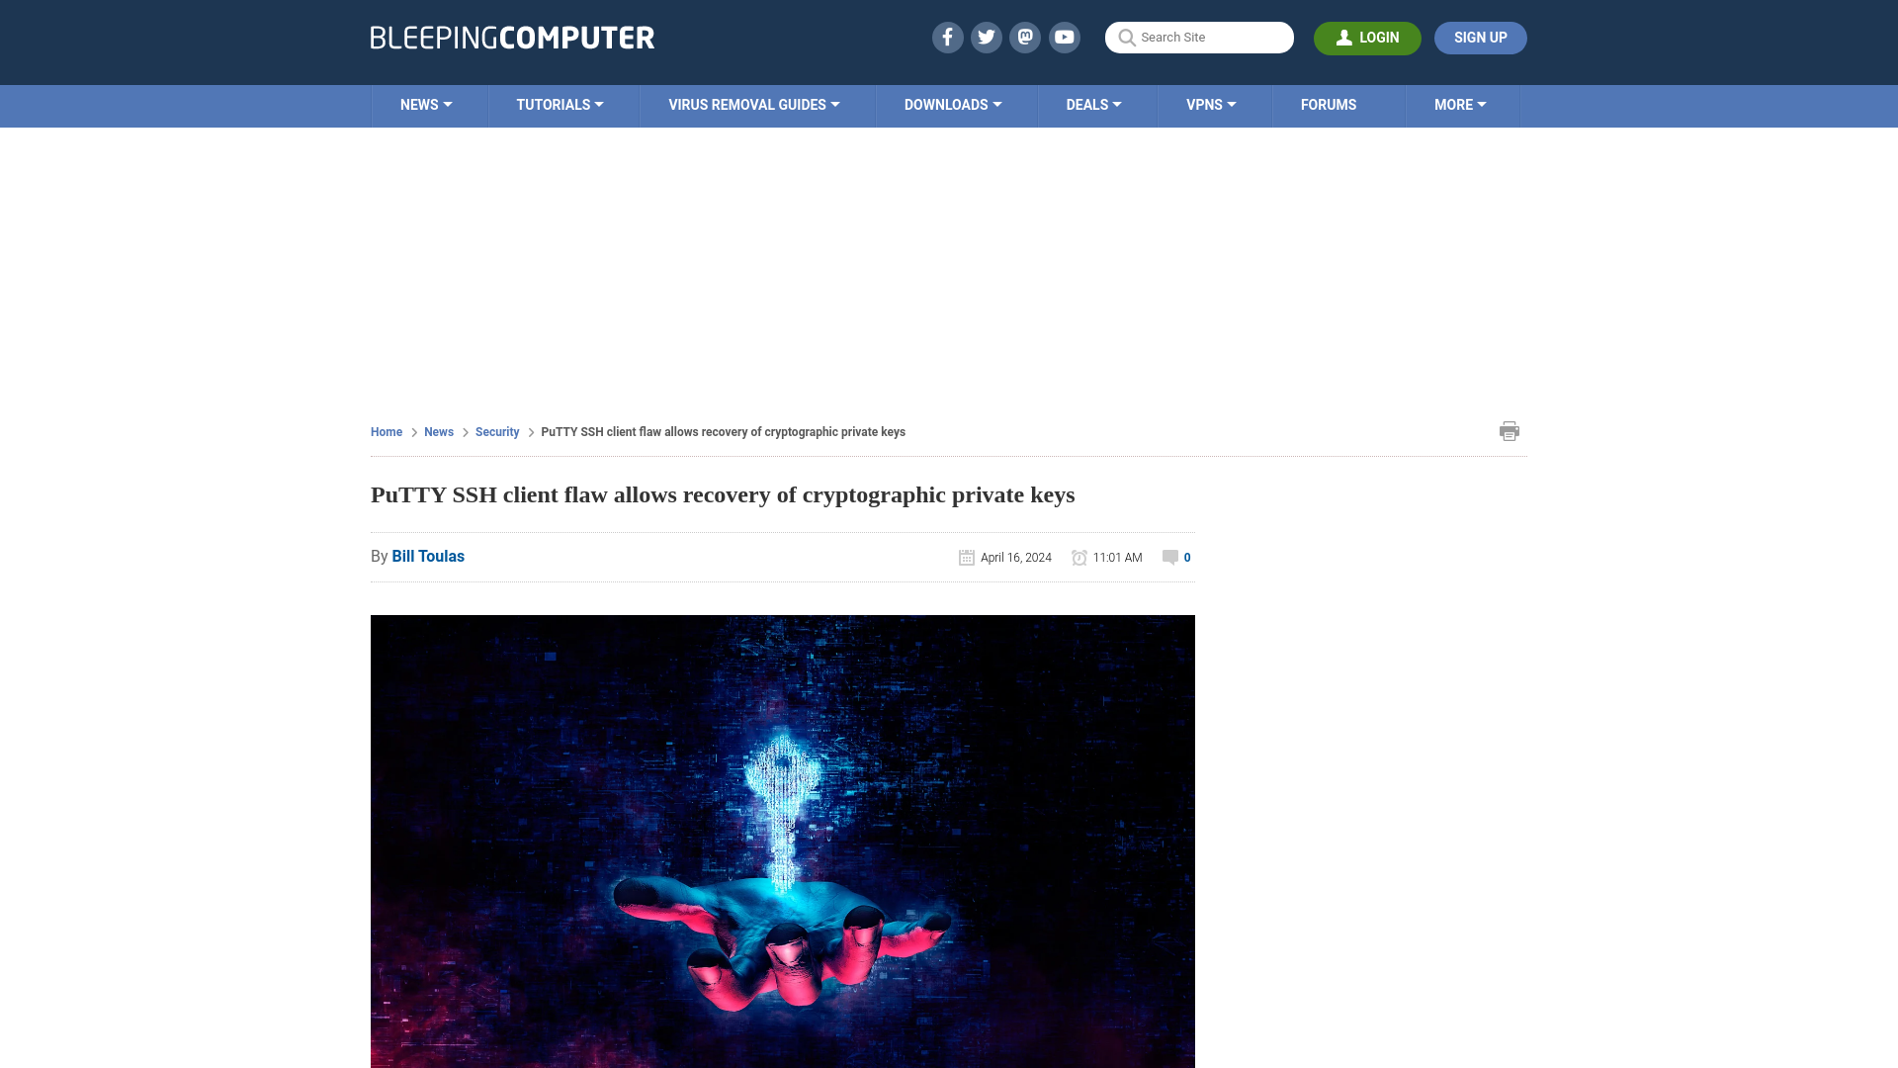Select the FORUMS menu item
Viewport: 1898px width, 1068px height.
tap(1329, 104)
